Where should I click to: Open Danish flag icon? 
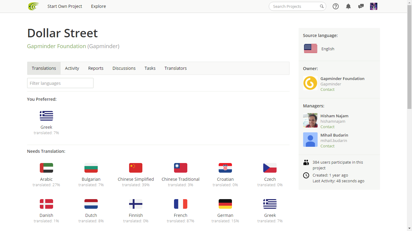46,204
